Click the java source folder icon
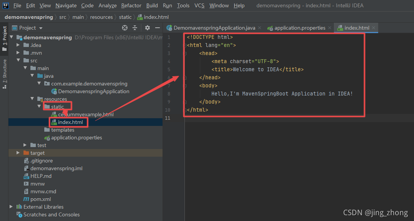Image resolution: width=414 pixels, height=221 pixels. point(40,76)
